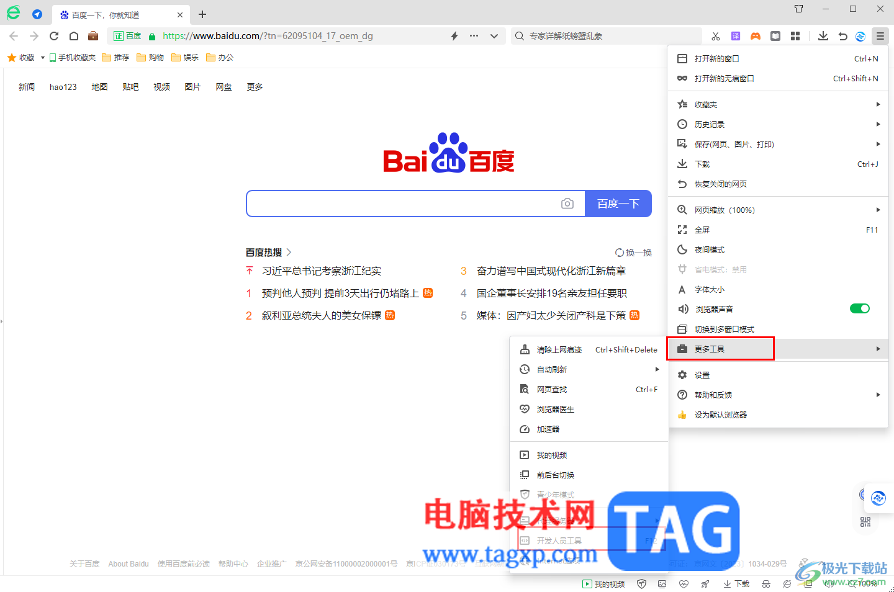Open hot search 叙利亚总统夫人的美女保镖

322,315
